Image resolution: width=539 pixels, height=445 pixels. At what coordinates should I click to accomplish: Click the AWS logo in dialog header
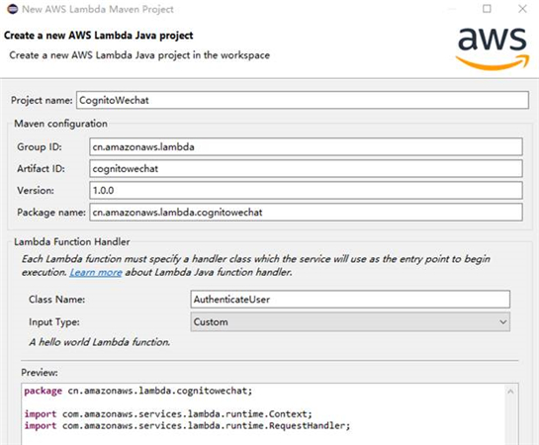click(x=493, y=49)
